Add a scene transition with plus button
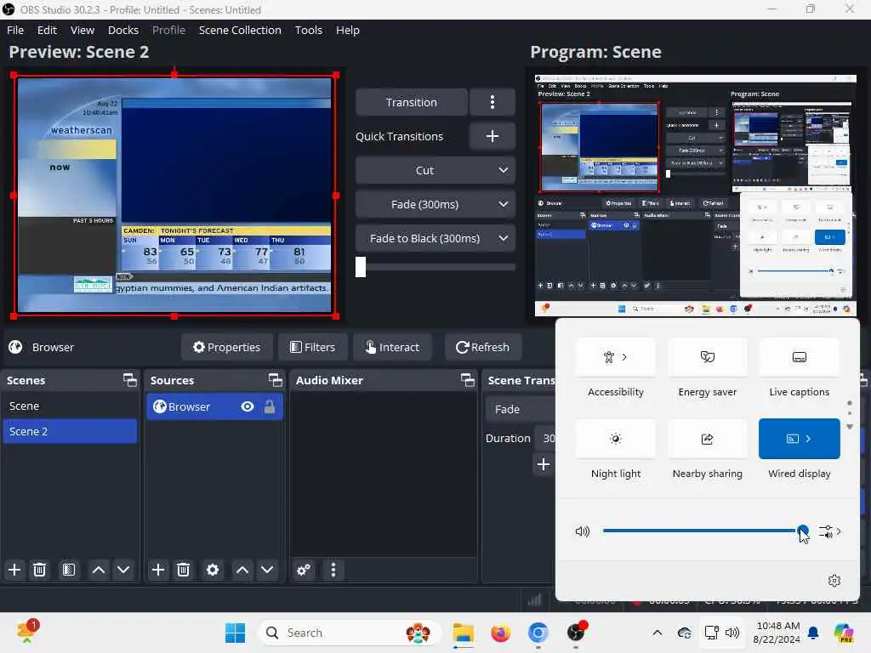871x653 pixels. click(544, 464)
